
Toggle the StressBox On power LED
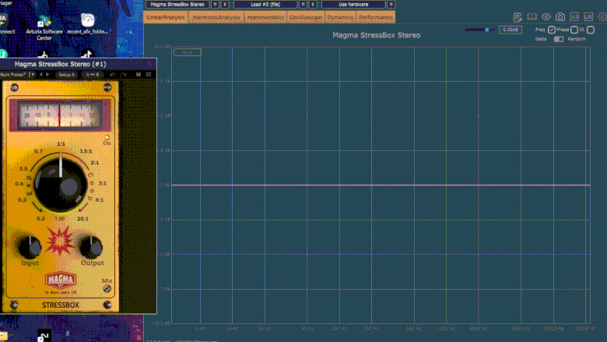pyautogui.click(x=107, y=137)
